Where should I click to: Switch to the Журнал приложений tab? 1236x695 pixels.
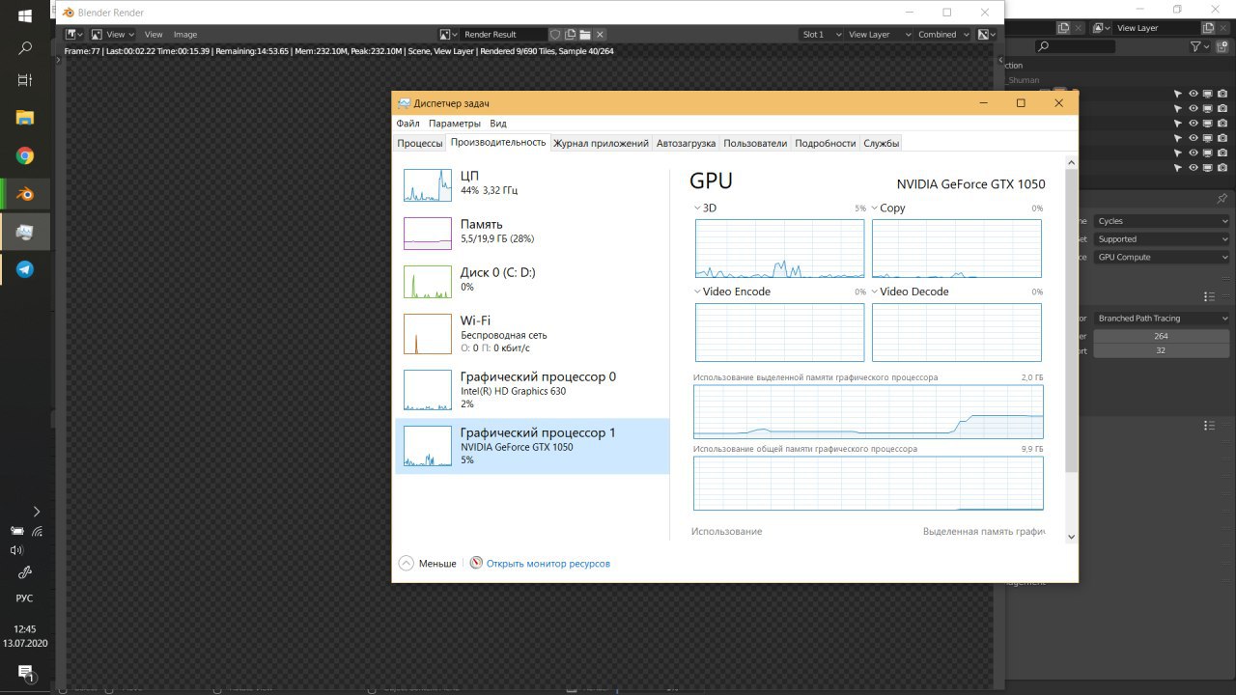tap(601, 143)
